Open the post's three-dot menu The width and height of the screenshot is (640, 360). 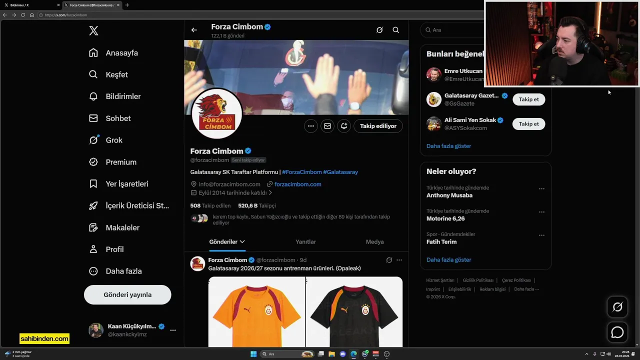(x=399, y=260)
